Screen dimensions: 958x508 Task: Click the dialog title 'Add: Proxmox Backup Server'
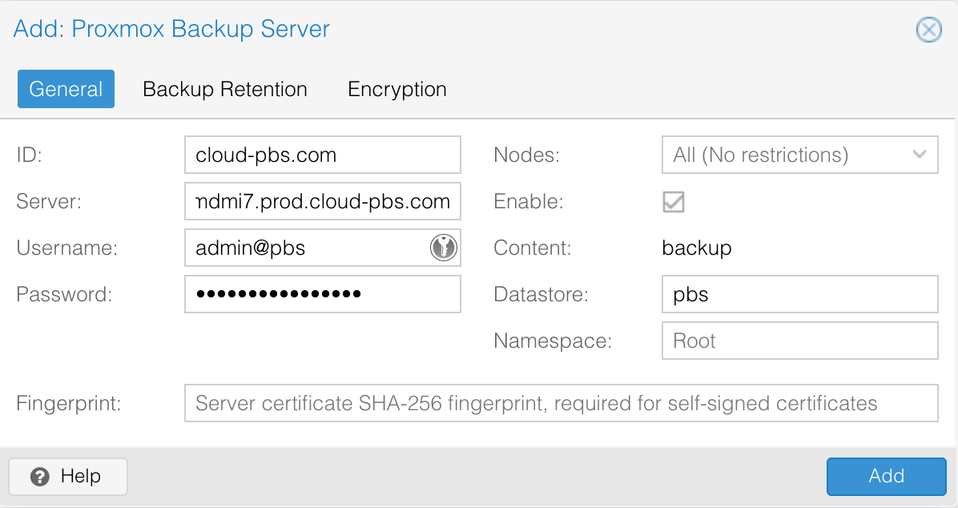click(x=171, y=30)
